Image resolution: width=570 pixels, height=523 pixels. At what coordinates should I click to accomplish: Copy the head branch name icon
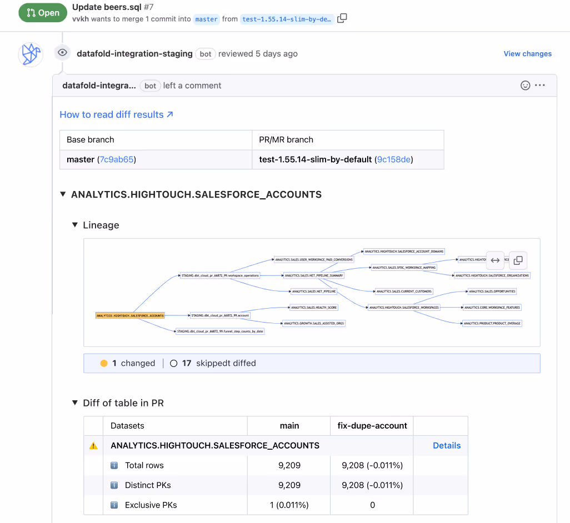(342, 18)
